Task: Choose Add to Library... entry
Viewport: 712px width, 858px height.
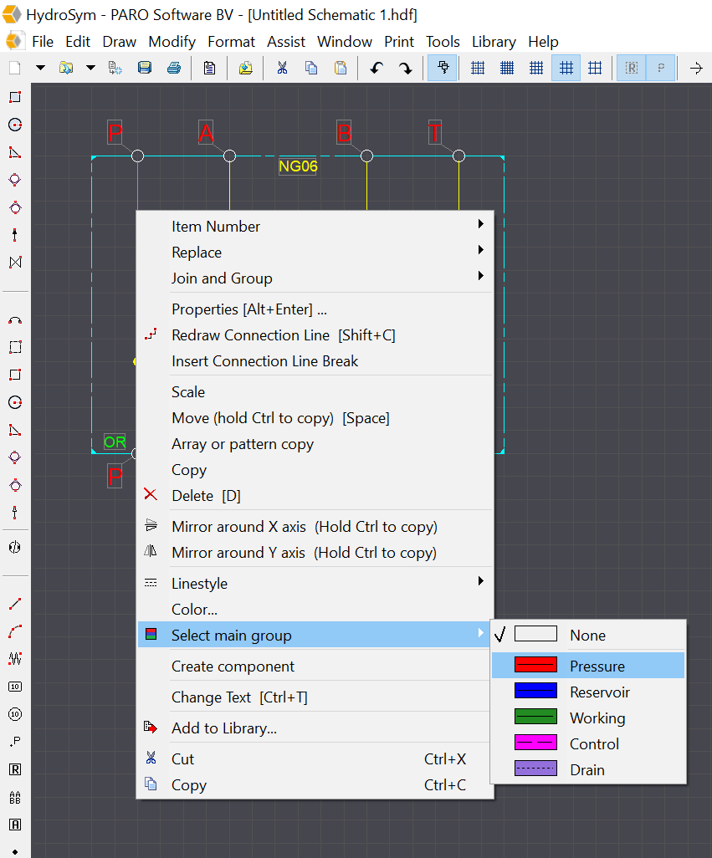Action: pos(315,728)
